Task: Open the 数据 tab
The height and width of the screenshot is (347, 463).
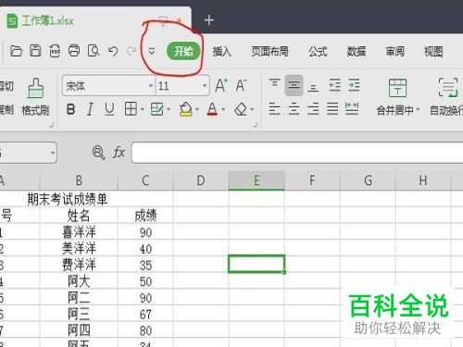Action: 357,52
